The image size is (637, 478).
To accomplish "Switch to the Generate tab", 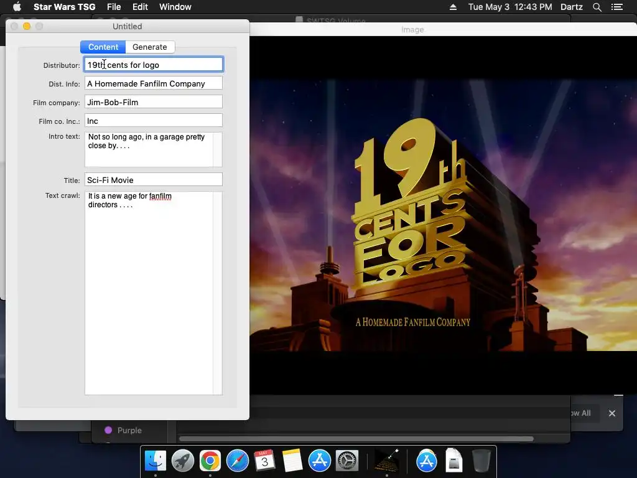I will [150, 47].
